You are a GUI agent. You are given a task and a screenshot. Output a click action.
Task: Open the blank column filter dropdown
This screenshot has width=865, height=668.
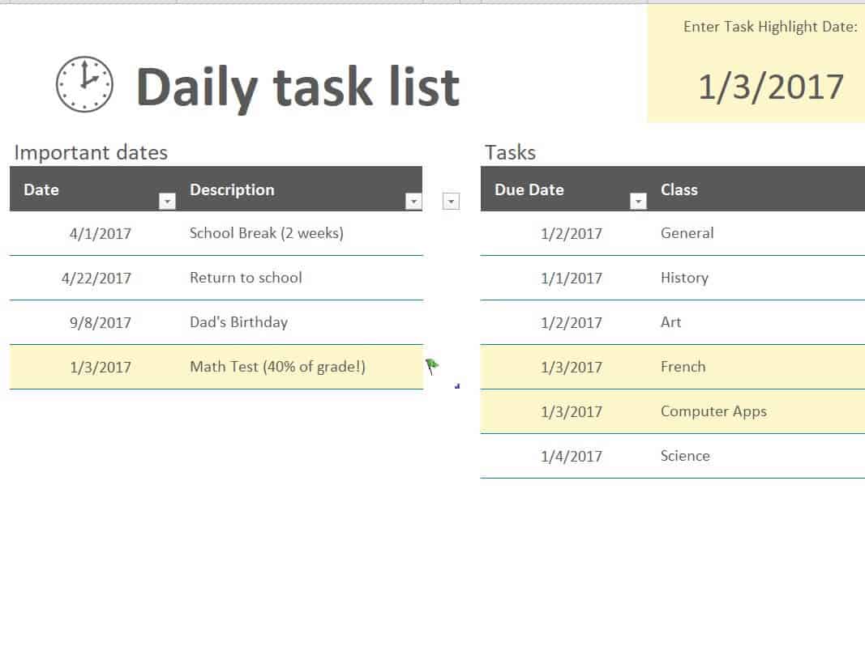coord(451,201)
